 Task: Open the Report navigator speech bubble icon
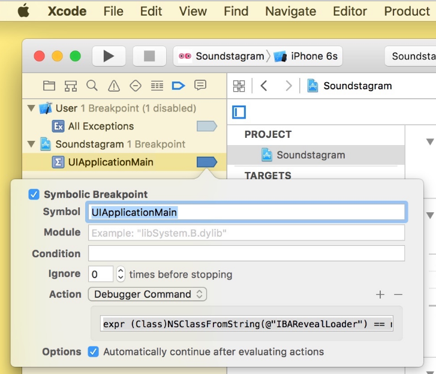coord(200,85)
